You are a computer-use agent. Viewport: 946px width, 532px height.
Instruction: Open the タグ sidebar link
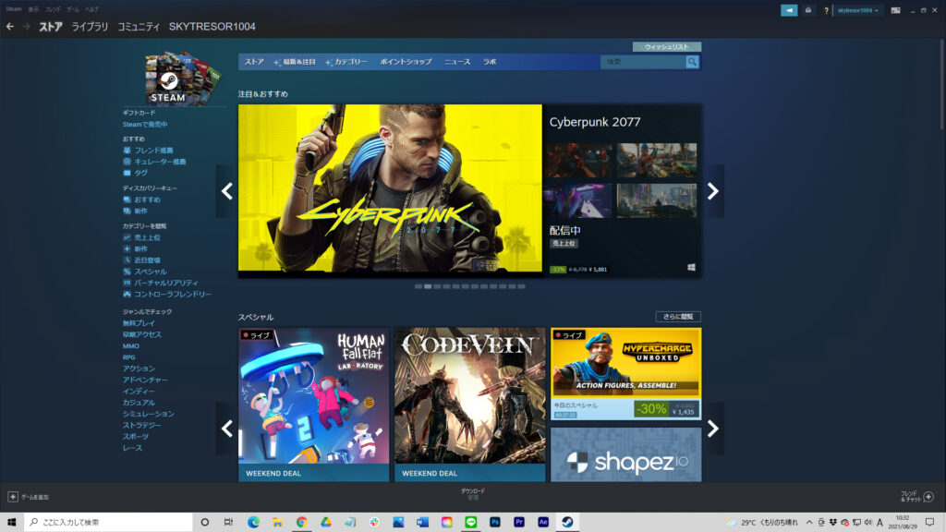140,173
